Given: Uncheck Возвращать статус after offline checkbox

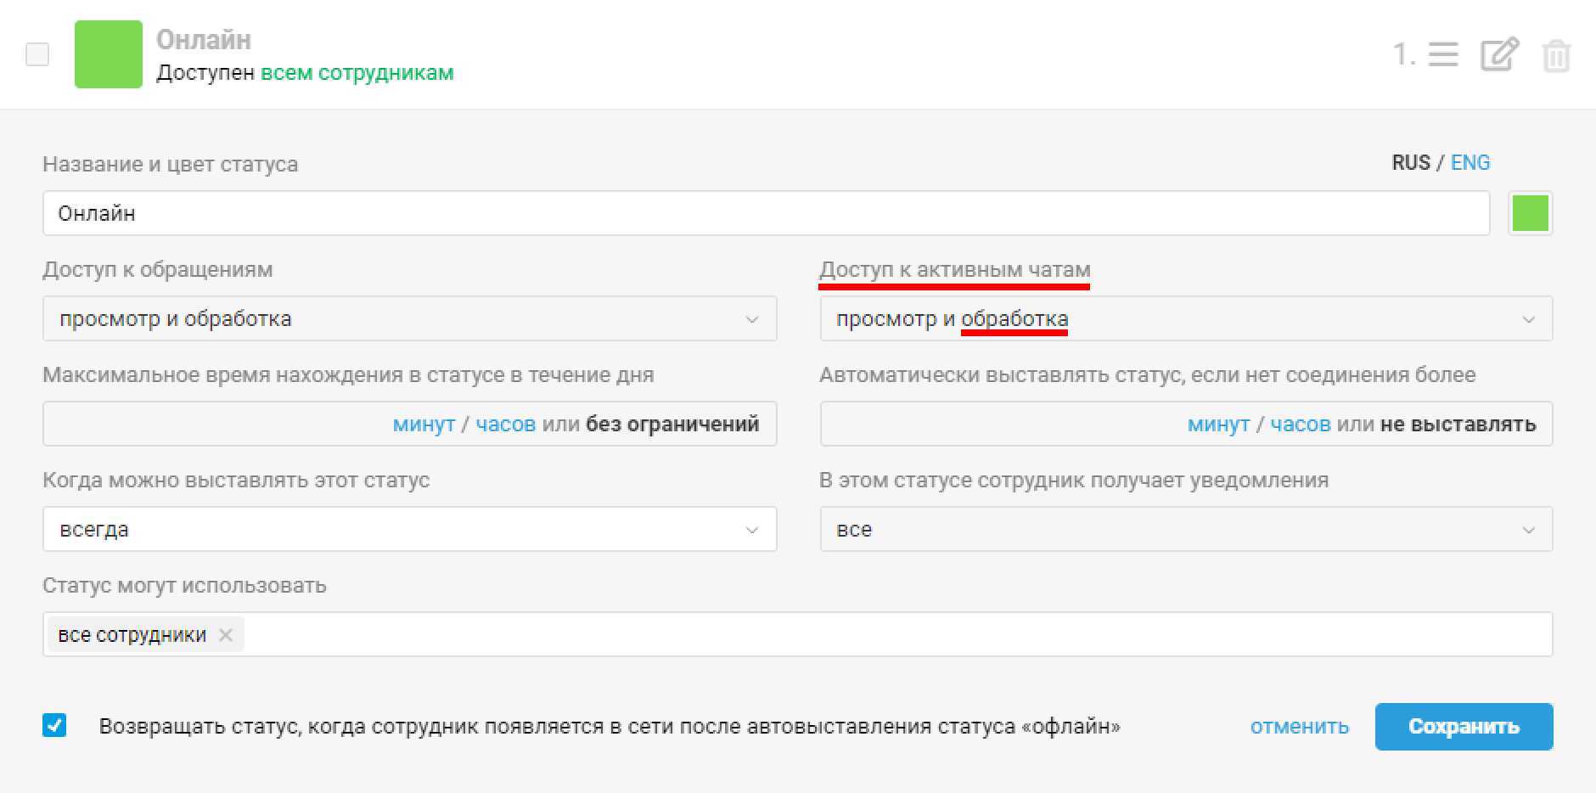Looking at the screenshot, I should tap(54, 725).
